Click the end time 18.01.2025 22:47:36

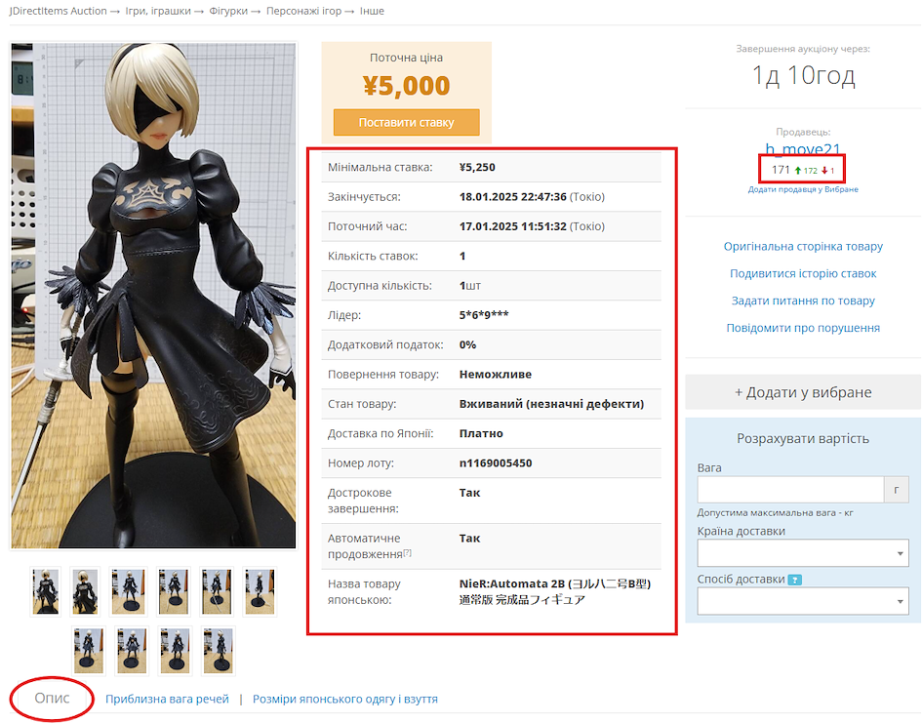pos(513,197)
